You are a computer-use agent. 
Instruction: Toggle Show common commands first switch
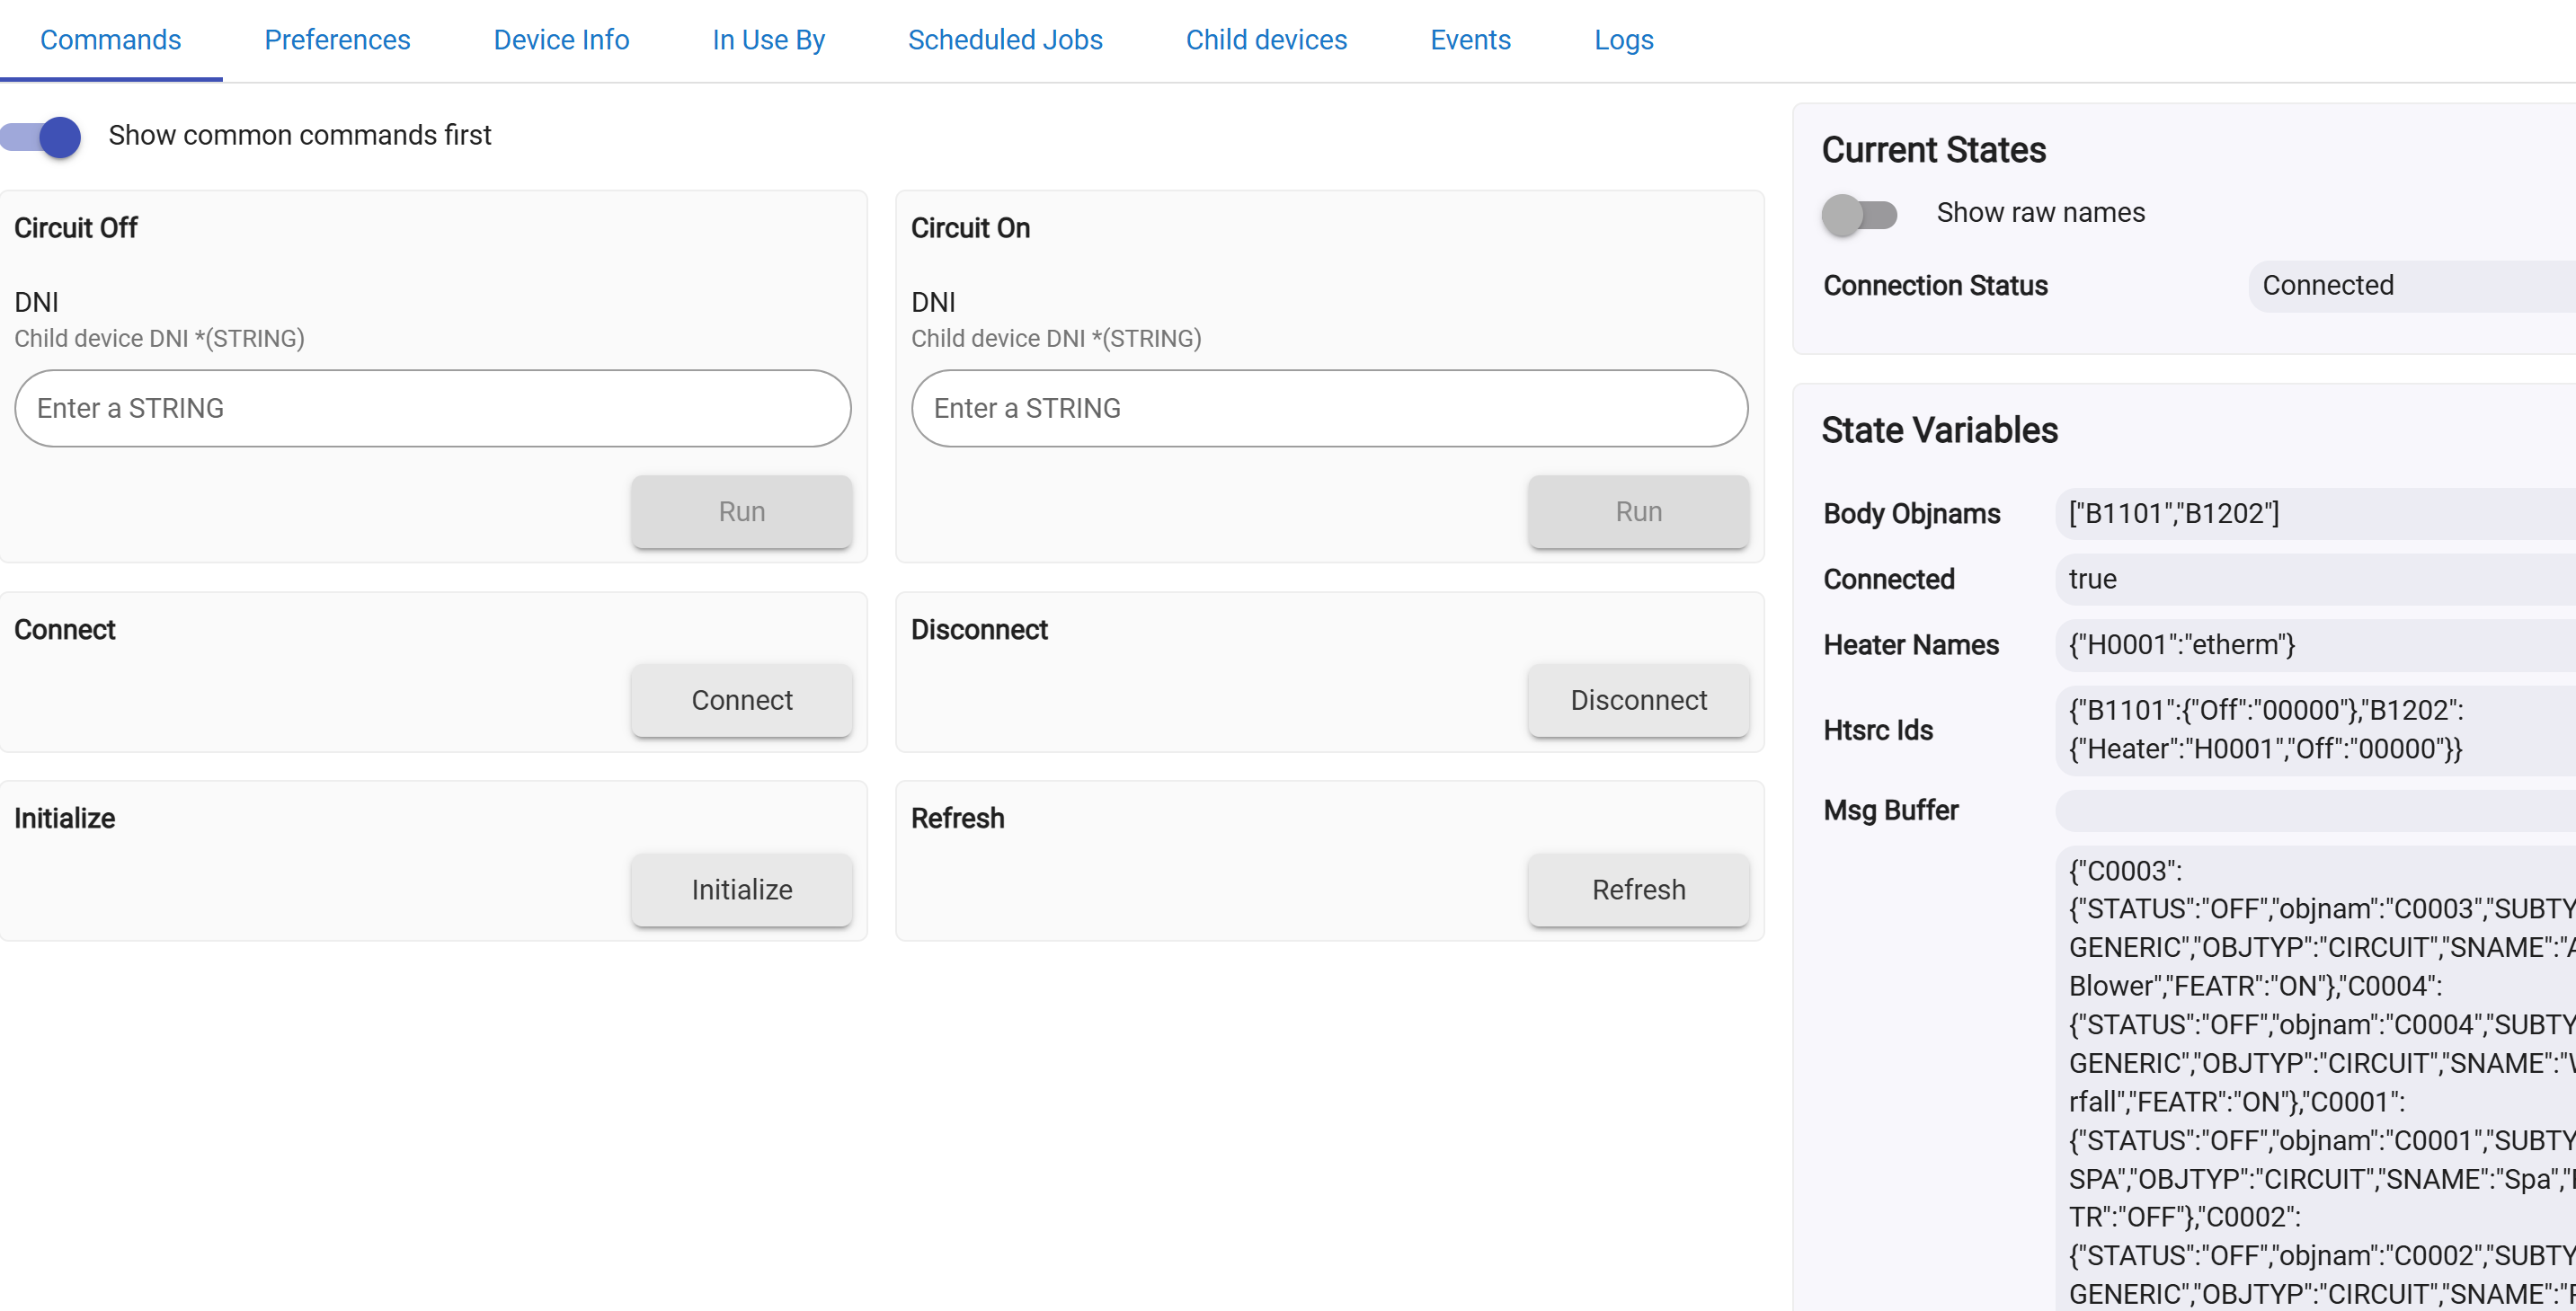click(x=42, y=136)
